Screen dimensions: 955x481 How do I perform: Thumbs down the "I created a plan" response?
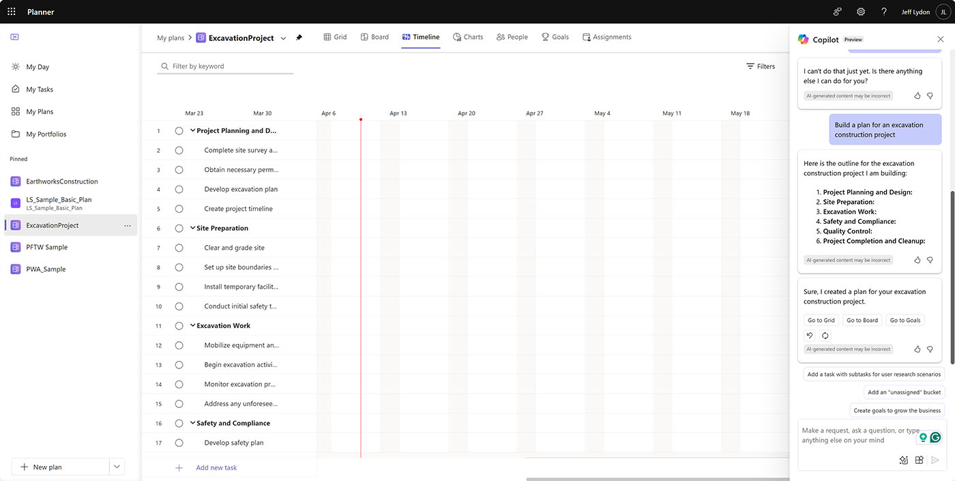click(x=930, y=349)
